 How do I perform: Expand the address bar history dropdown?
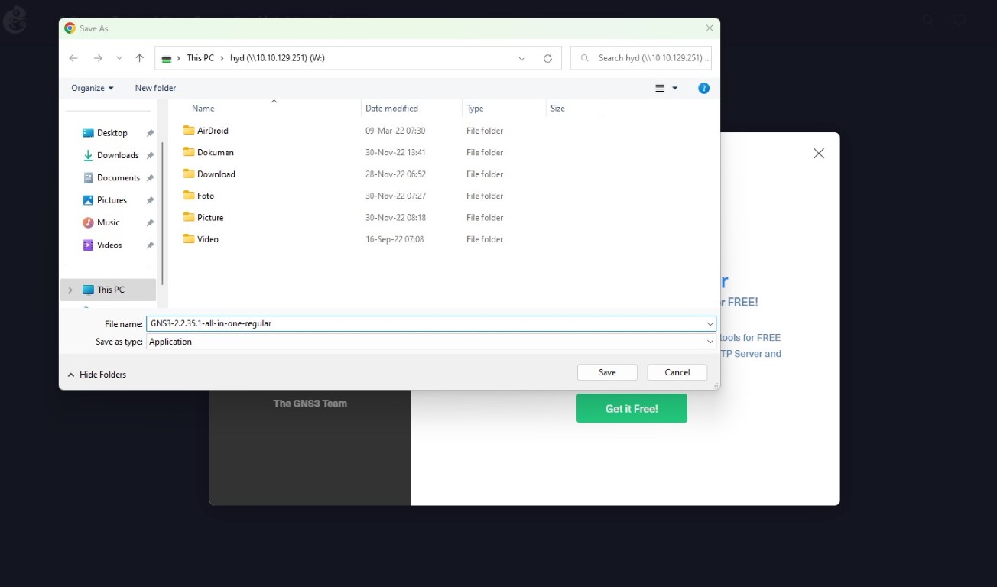click(521, 58)
